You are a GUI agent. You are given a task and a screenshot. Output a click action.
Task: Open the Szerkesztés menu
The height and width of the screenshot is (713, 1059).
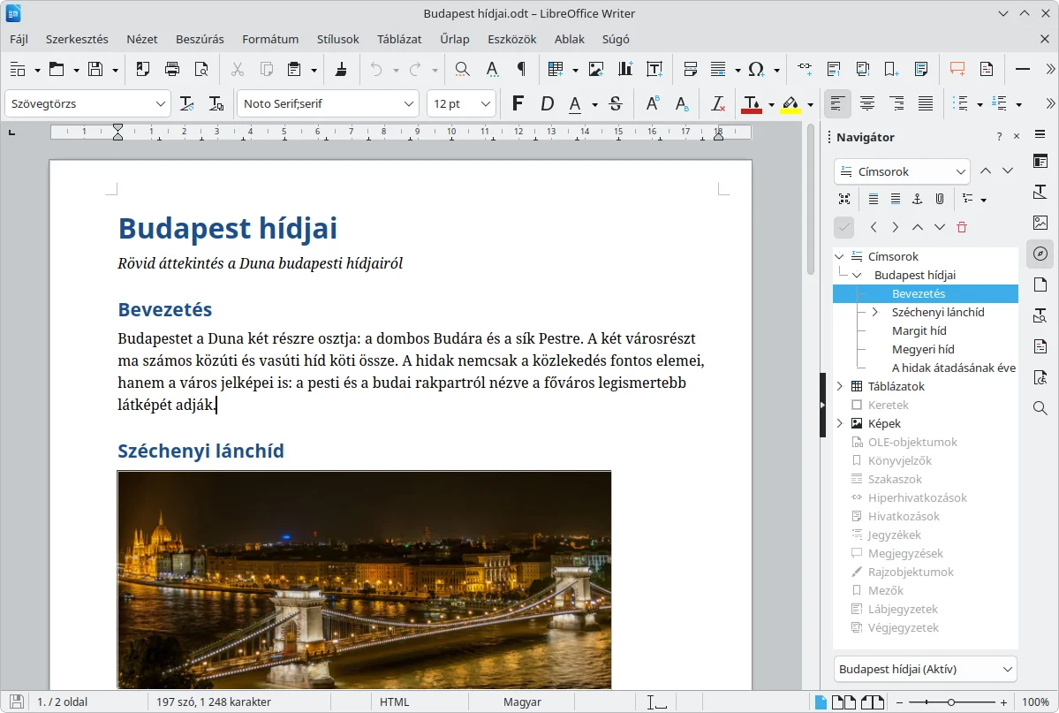click(x=77, y=39)
